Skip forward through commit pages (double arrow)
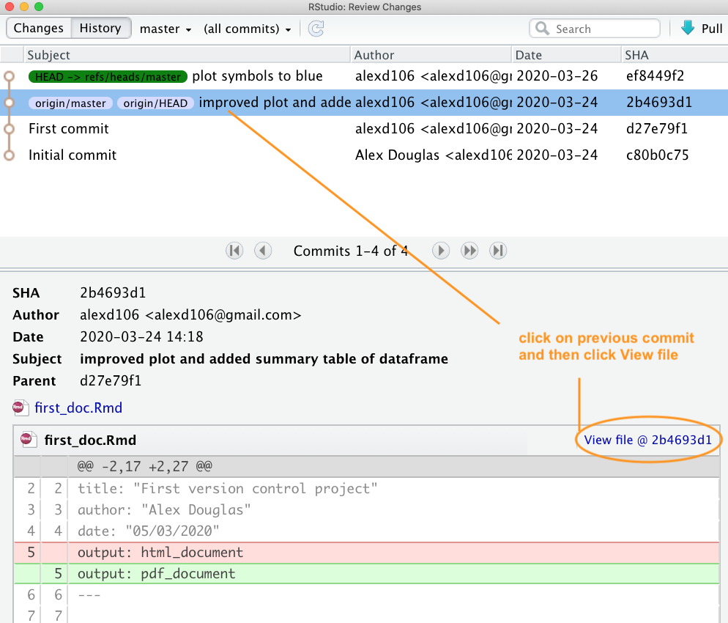Viewport: 728px width, 623px height. point(469,251)
